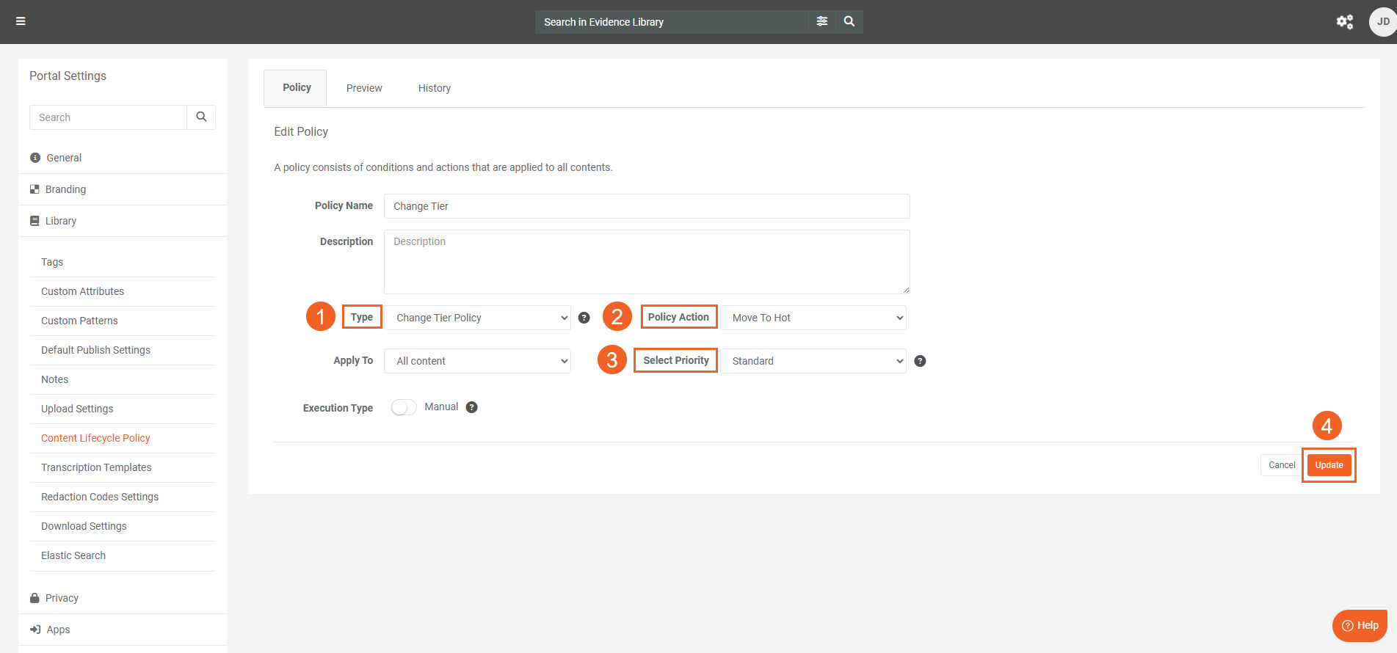This screenshot has width=1397, height=653.
Task: Switch to the History tab
Action: pyautogui.click(x=435, y=88)
